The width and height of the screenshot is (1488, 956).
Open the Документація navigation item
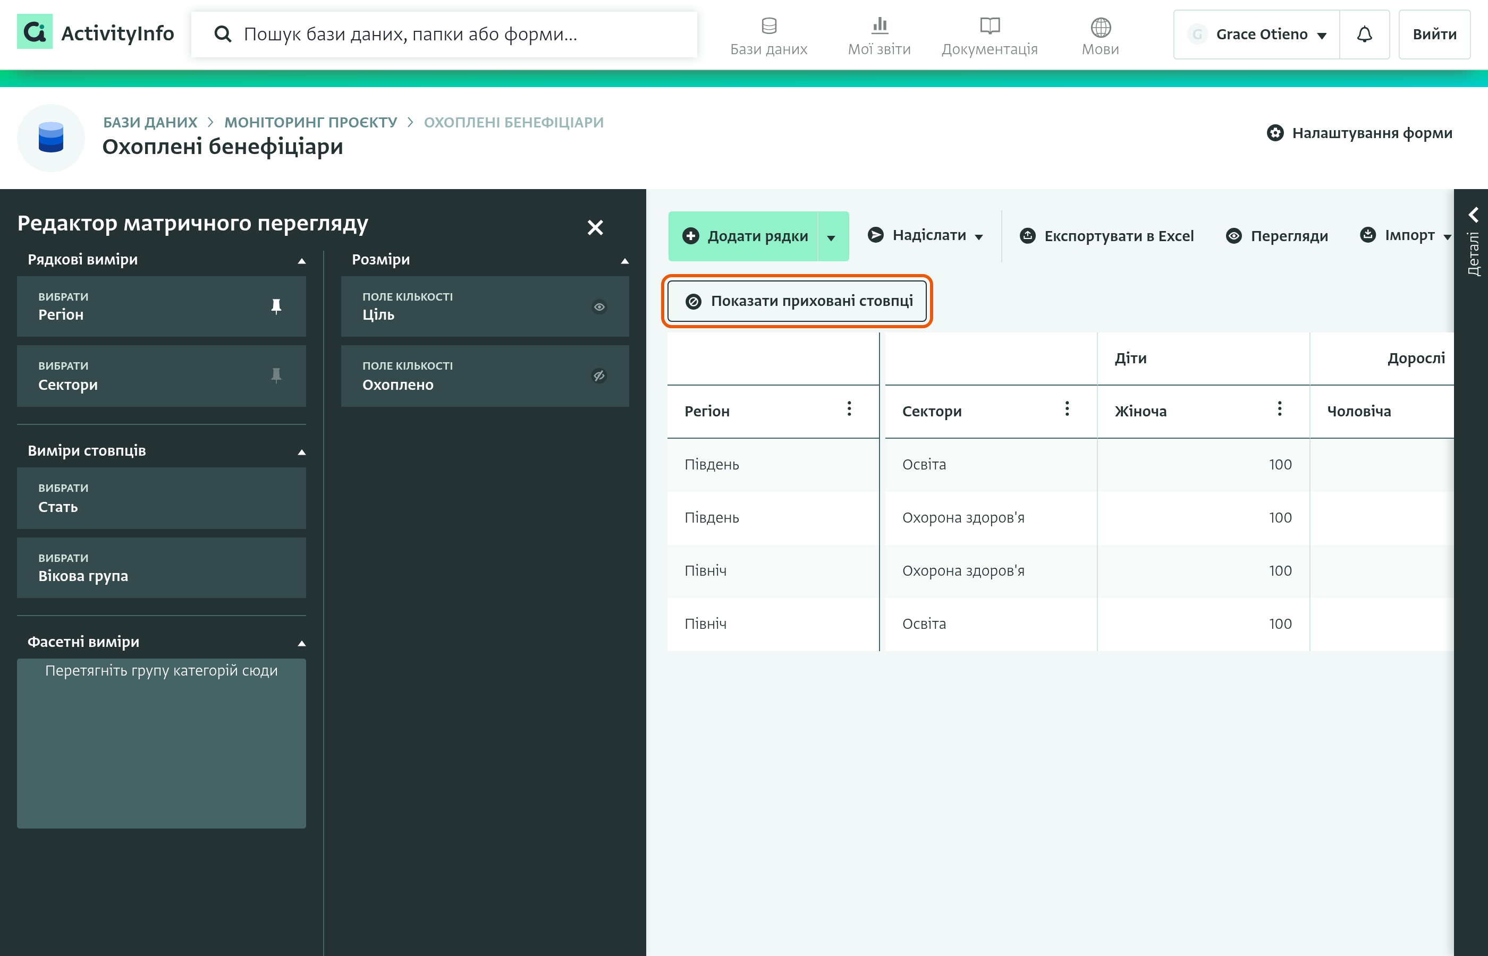tap(990, 36)
